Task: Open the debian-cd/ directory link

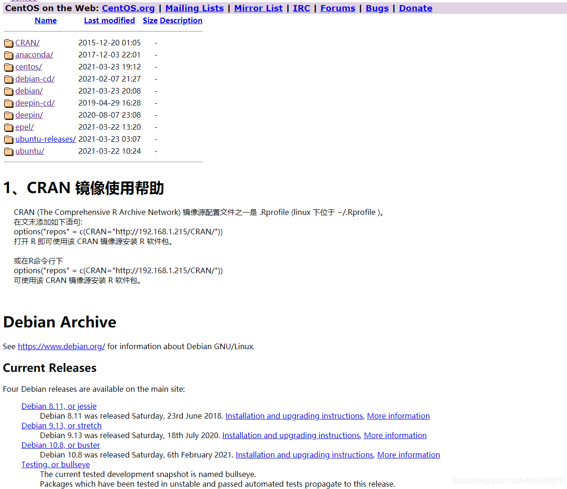Action: (35, 79)
